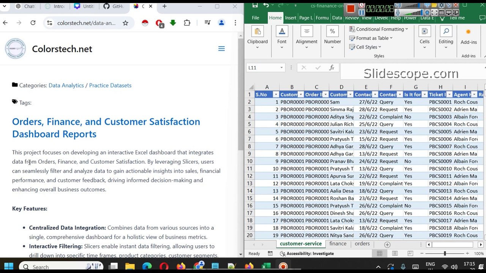Switch to Normal view in status bar
The image size is (486, 273).
click(x=379, y=253)
